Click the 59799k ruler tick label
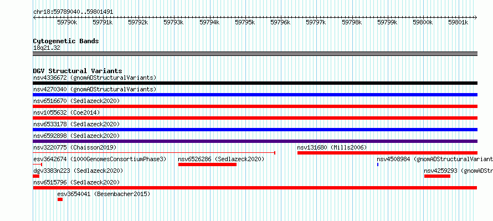This screenshot has height=221, width=493. [x=387, y=22]
